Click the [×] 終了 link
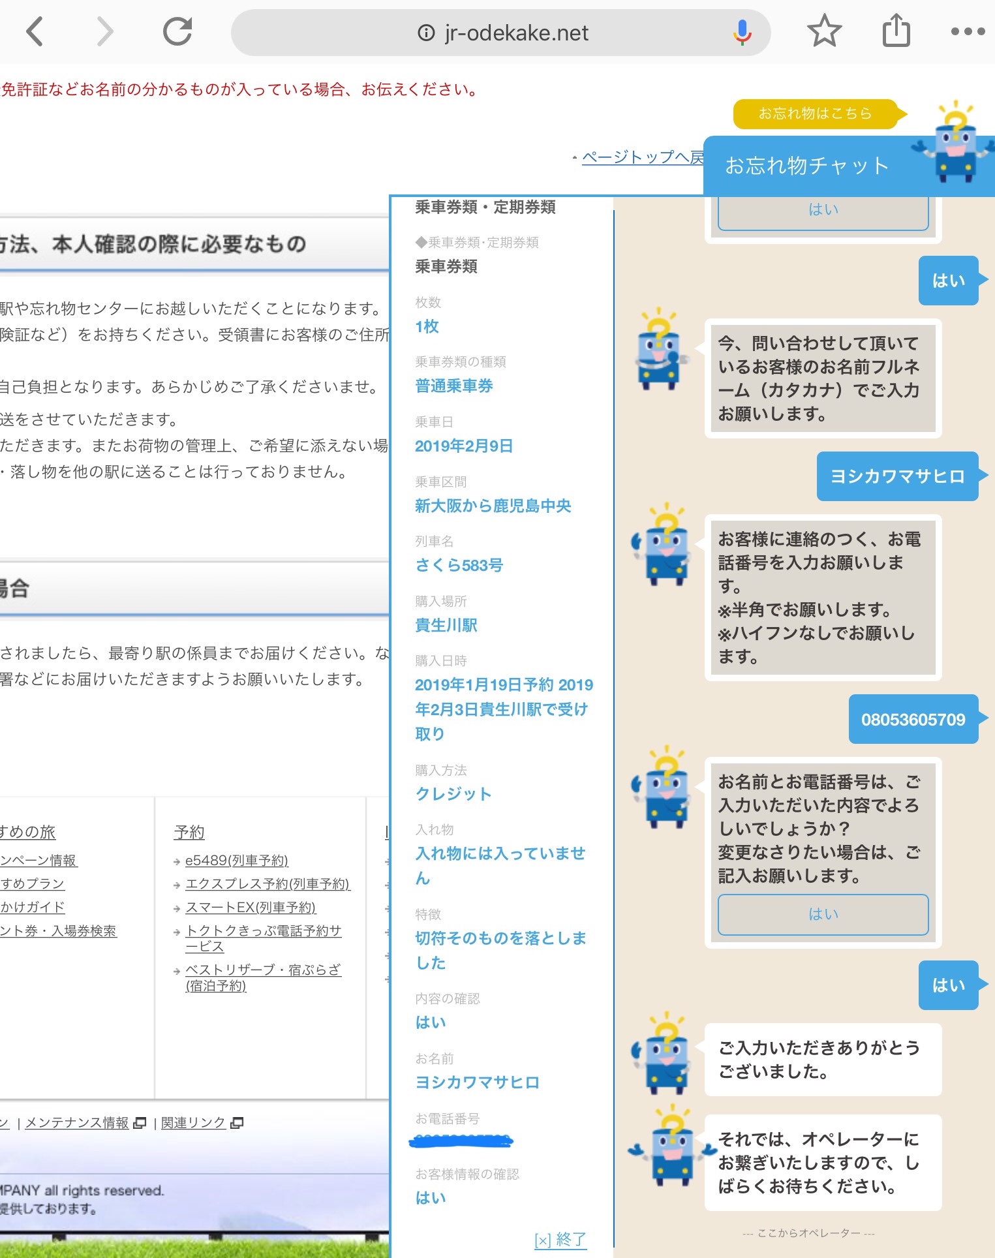Image resolution: width=995 pixels, height=1258 pixels. coord(560,1239)
